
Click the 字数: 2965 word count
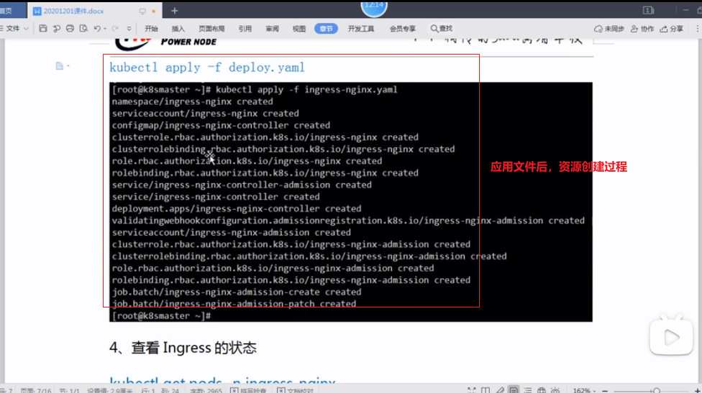pos(206,390)
